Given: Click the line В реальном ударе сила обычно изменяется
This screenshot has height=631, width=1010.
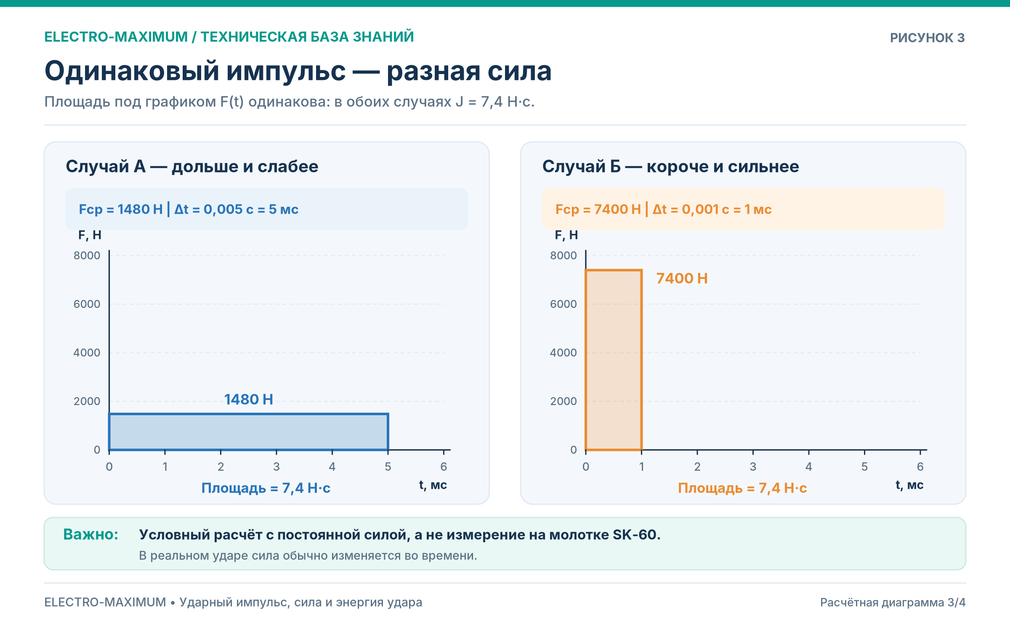Looking at the screenshot, I should (x=308, y=556).
